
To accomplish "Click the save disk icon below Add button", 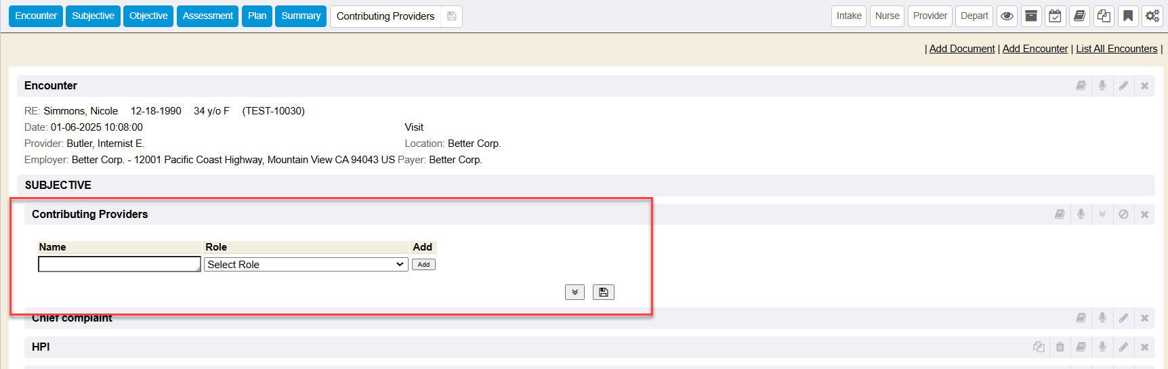I will click(603, 292).
